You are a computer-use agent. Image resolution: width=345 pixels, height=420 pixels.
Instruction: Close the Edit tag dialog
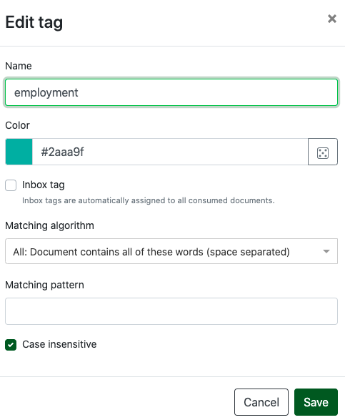(x=332, y=19)
